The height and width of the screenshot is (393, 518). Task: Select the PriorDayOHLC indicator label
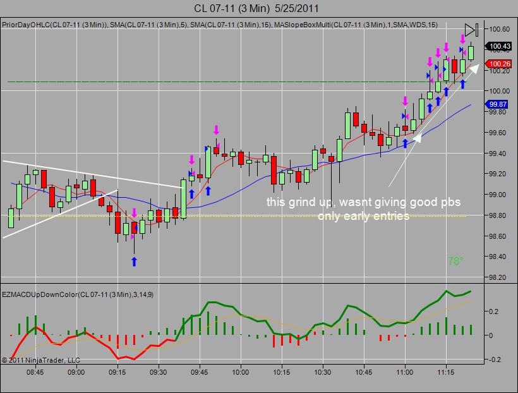[x=55, y=25]
